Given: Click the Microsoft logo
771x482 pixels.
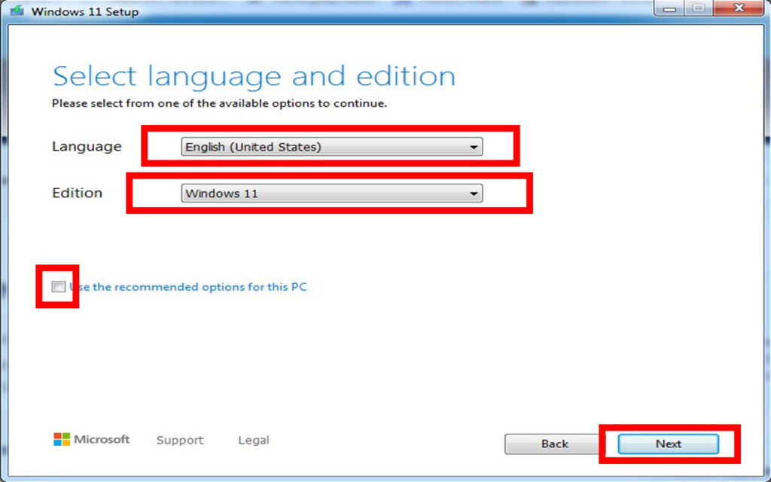Looking at the screenshot, I should click(x=91, y=439).
